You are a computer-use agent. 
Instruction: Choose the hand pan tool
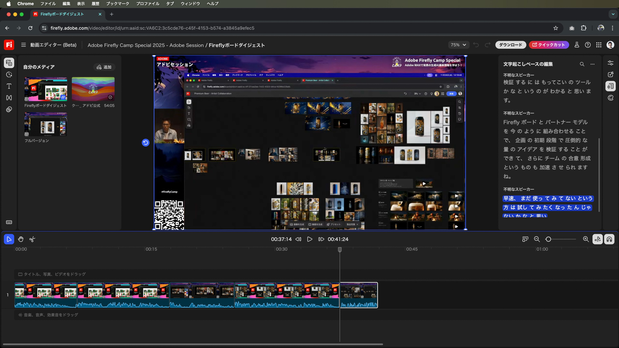click(21, 239)
